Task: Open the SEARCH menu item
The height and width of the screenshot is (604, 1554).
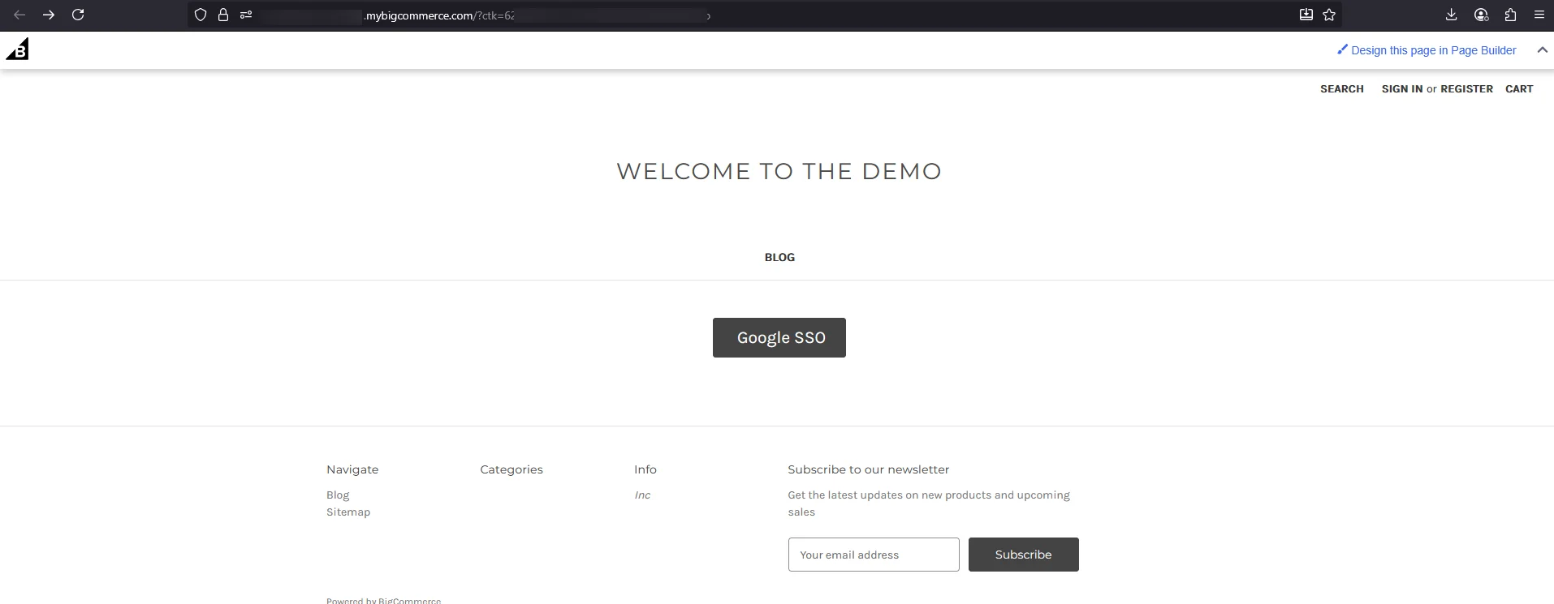Action: click(1341, 89)
